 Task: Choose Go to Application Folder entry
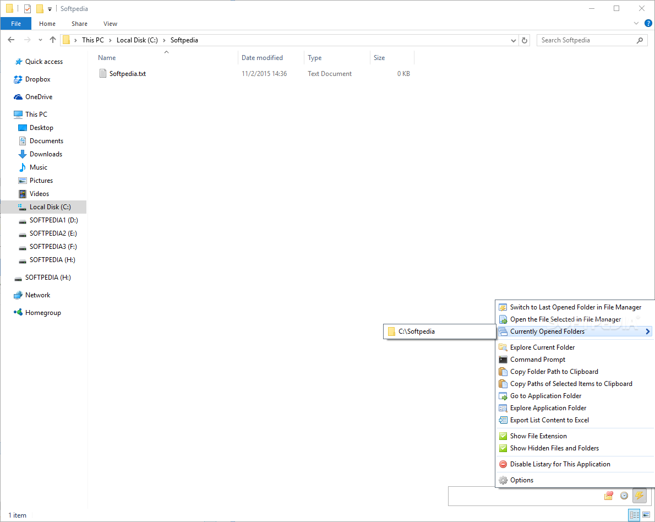click(575, 396)
